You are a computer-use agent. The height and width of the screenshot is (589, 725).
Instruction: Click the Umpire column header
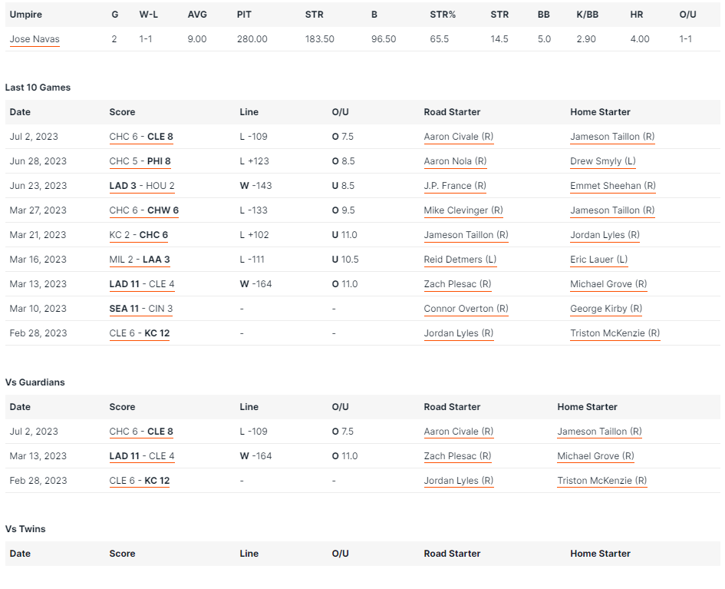click(26, 15)
